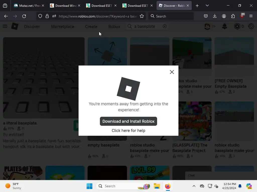Go forward to the next page

(15, 16)
